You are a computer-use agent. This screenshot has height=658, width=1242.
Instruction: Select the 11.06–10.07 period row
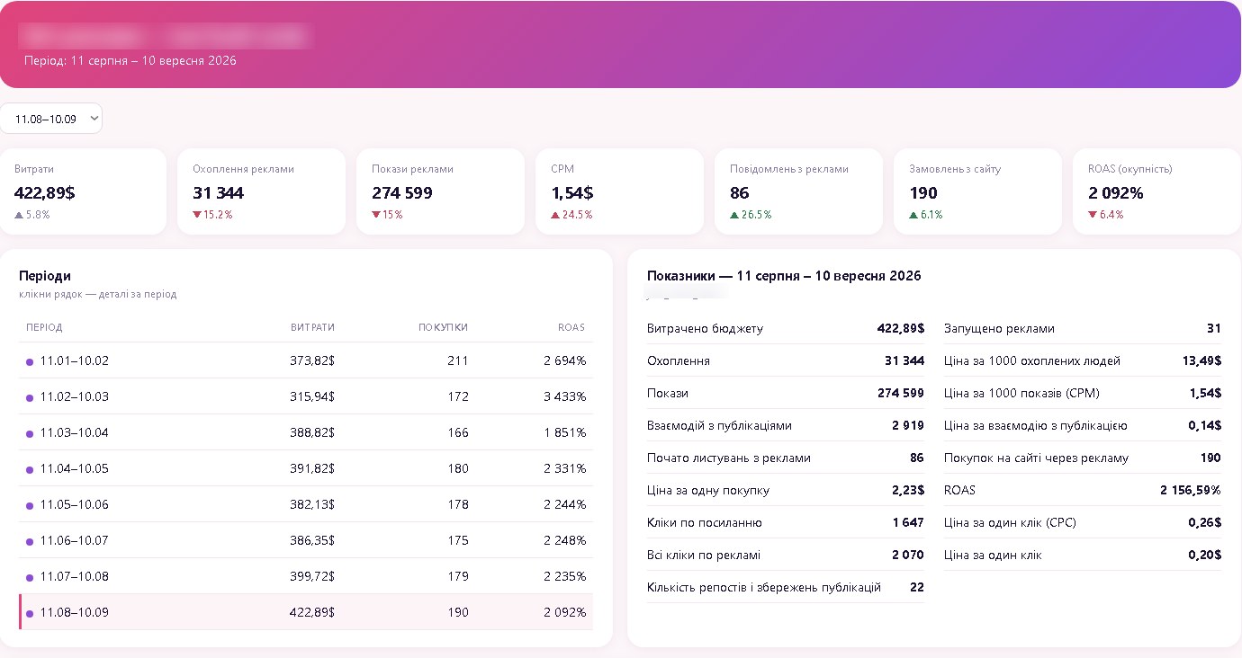tap(306, 540)
